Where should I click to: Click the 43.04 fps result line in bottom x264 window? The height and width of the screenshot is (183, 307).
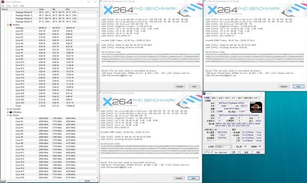125,132
